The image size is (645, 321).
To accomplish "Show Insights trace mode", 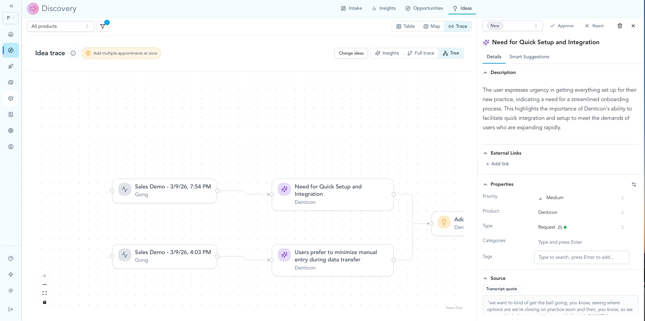I will click(x=387, y=53).
